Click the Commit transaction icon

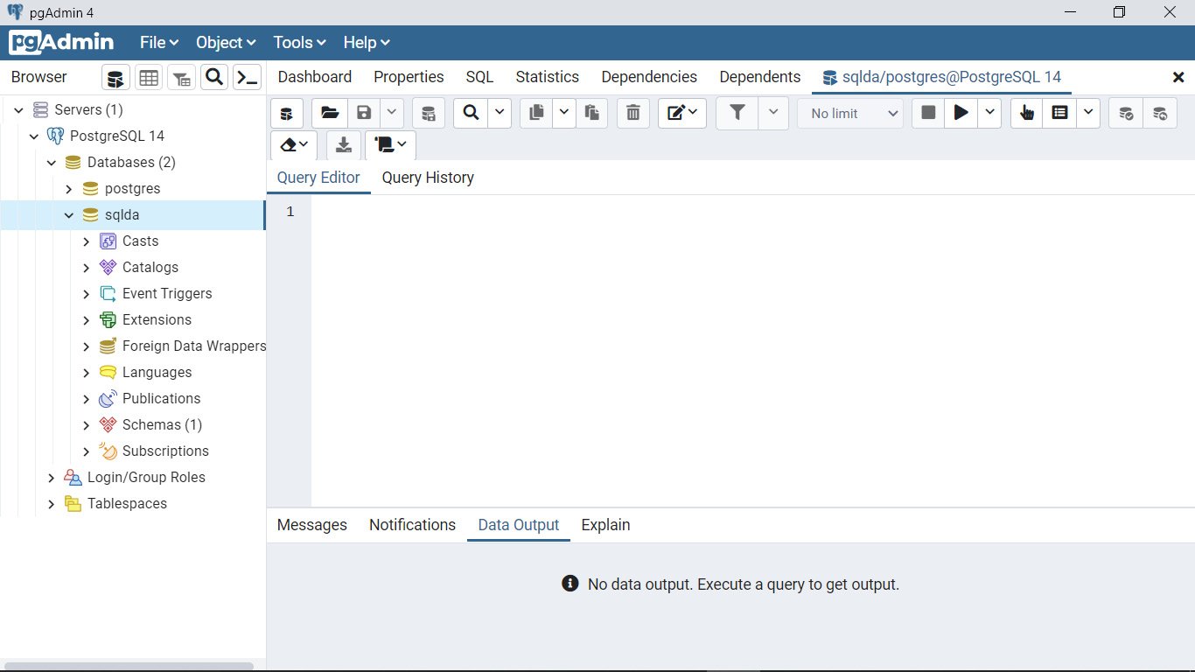tap(1126, 114)
